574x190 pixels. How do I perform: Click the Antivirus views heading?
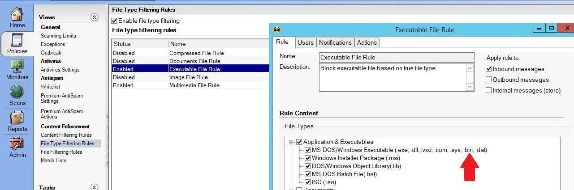tap(51, 61)
